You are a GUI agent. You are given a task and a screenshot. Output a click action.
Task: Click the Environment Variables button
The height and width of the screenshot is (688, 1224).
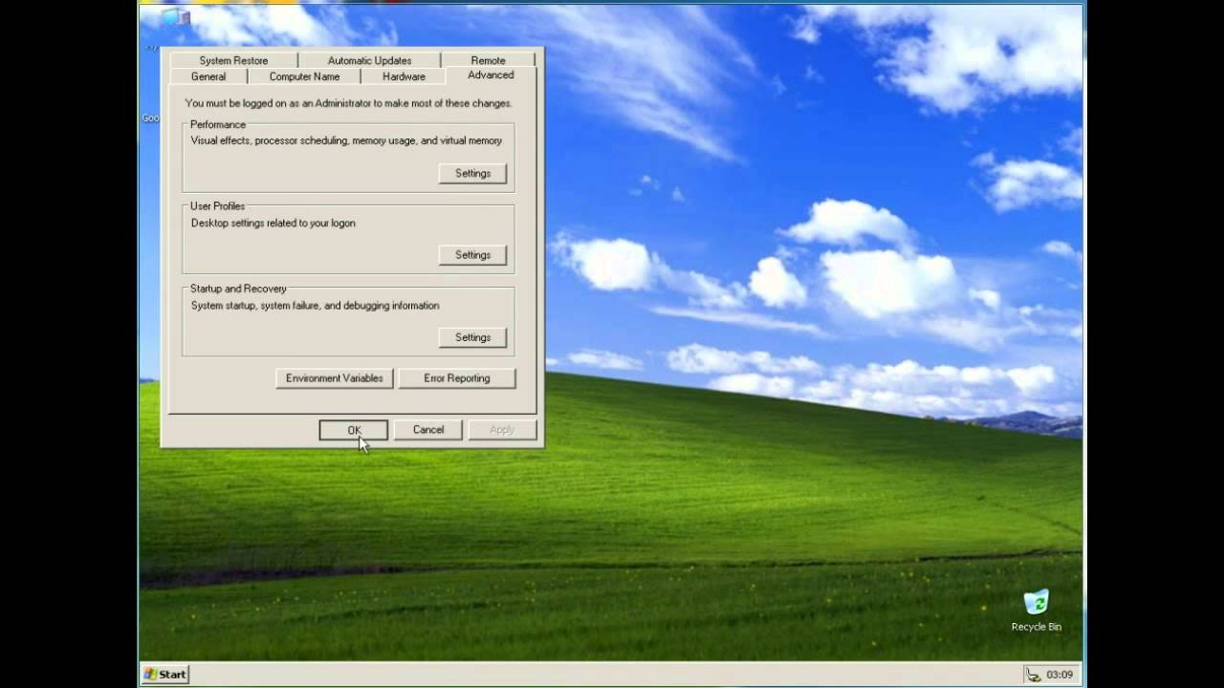[334, 378]
